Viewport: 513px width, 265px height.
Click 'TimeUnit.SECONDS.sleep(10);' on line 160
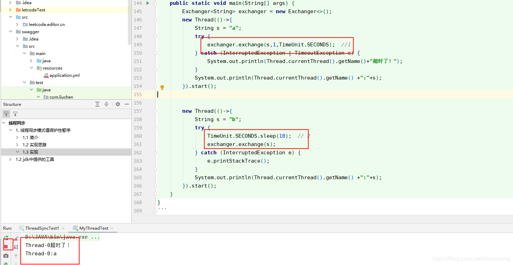tap(249, 136)
